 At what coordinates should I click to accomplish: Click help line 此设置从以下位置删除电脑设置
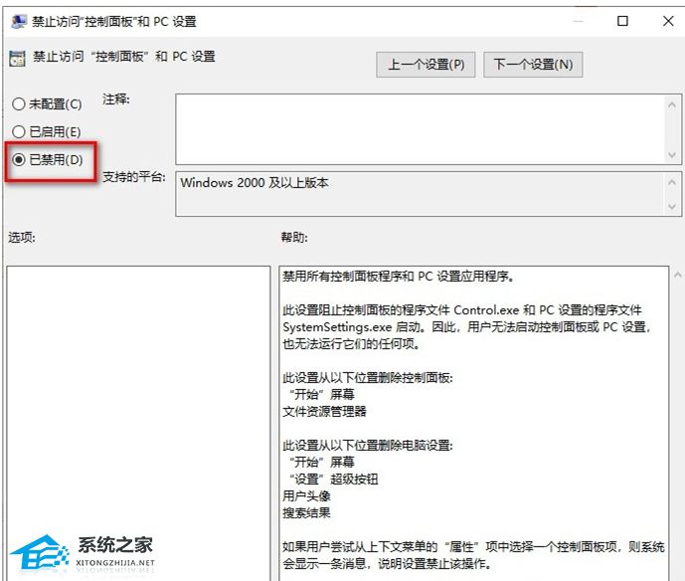pos(368,445)
